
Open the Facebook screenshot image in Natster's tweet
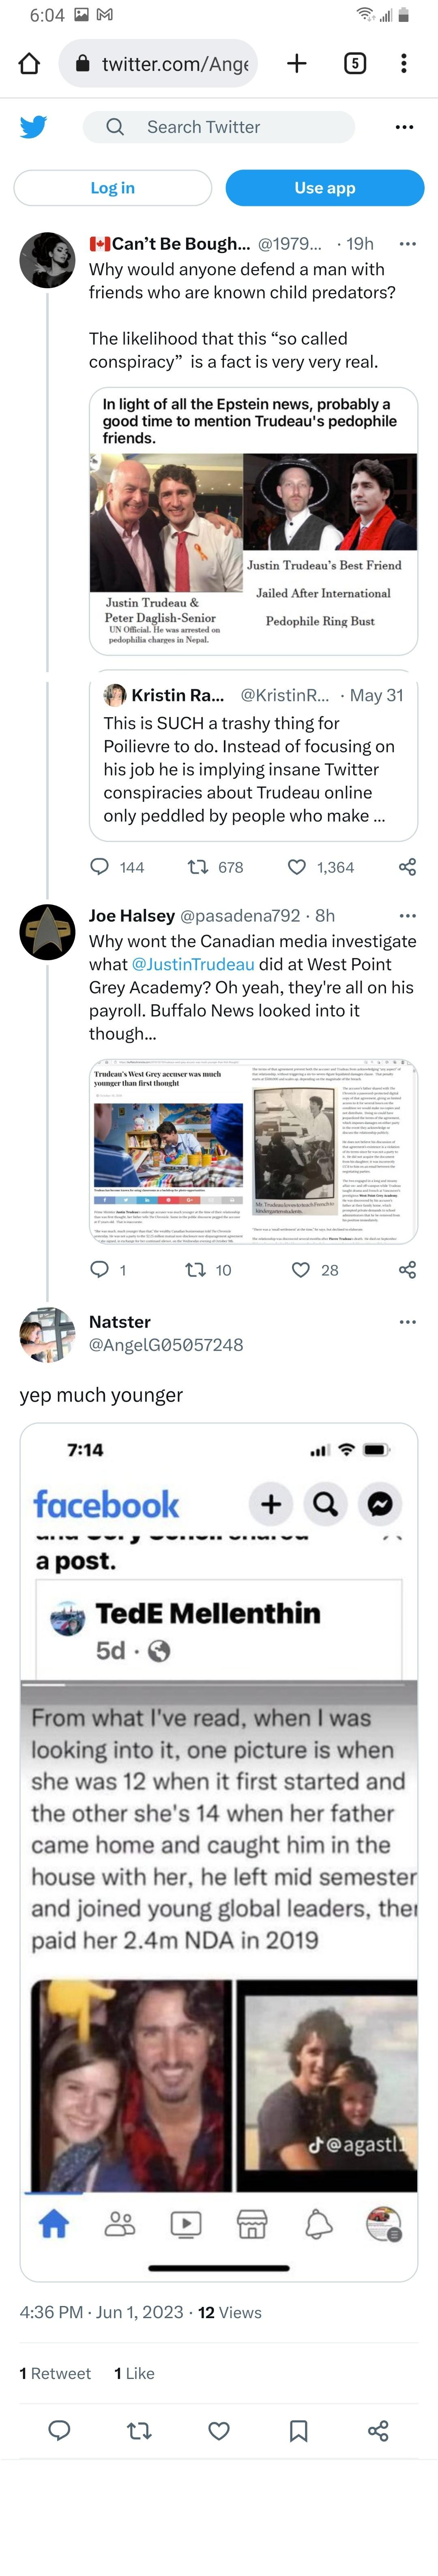point(219,1850)
